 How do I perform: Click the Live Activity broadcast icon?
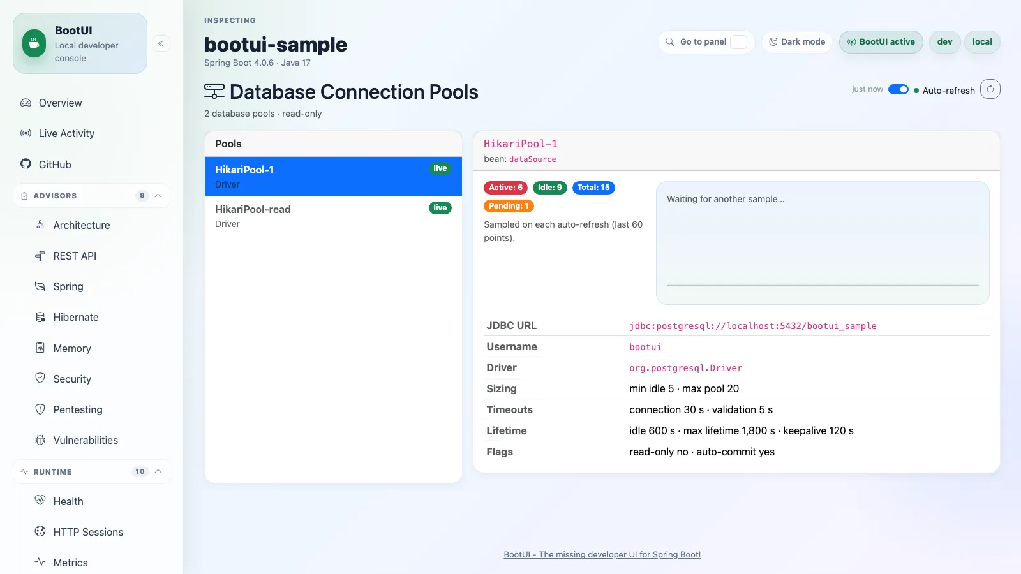26,133
